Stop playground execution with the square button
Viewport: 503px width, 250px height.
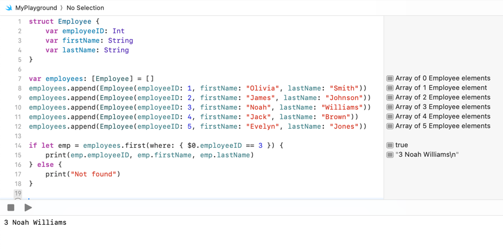point(11,208)
